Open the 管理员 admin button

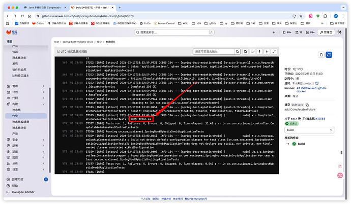(326, 32)
